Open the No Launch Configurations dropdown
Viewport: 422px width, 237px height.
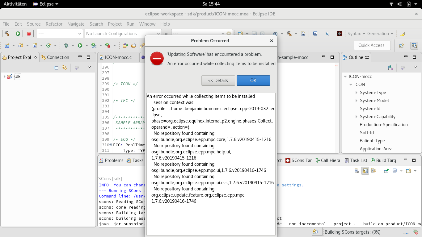123,34
